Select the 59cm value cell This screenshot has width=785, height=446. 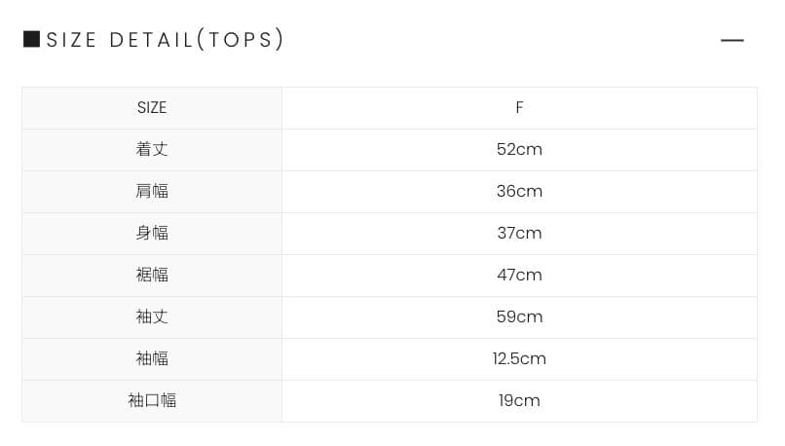pos(519,317)
